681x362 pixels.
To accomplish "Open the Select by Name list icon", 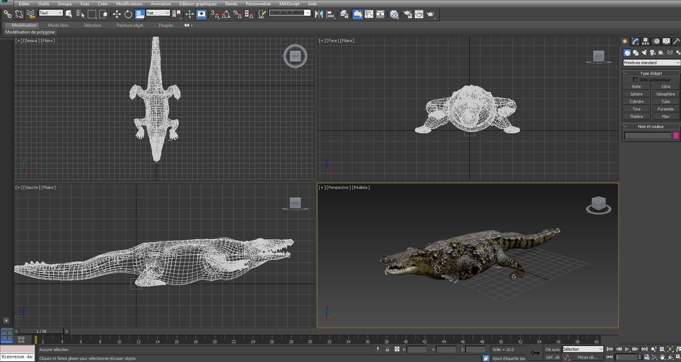I will click(80, 14).
